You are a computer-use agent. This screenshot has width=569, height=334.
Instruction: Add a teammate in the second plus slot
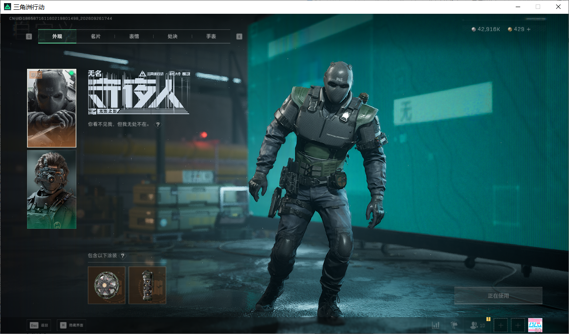click(x=518, y=325)
